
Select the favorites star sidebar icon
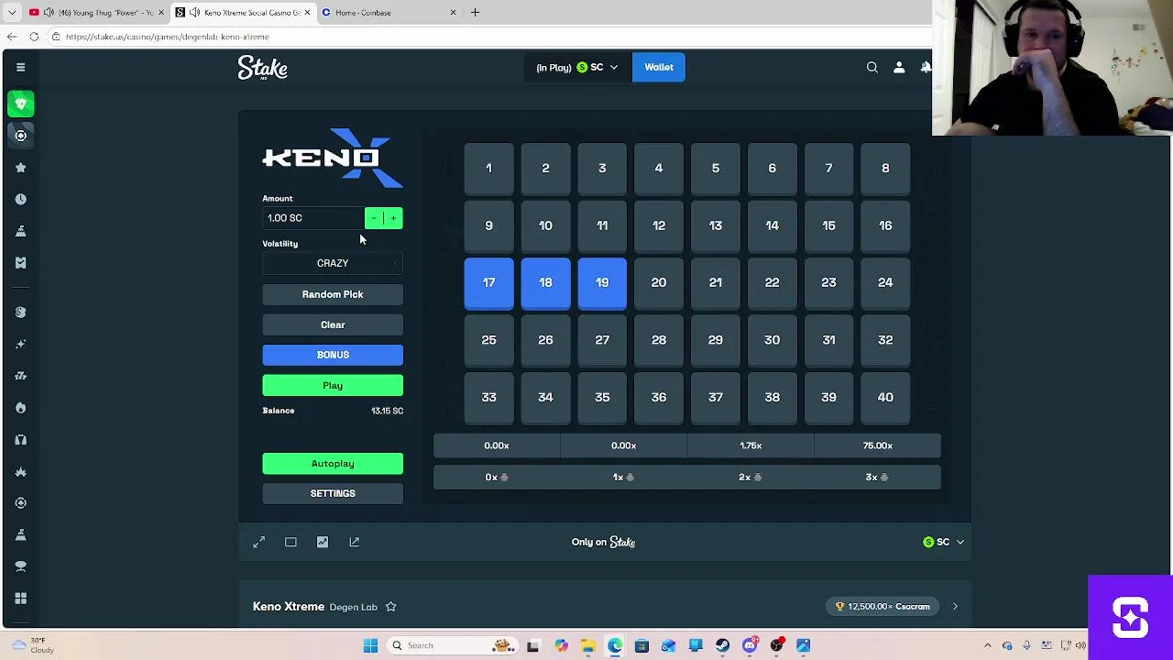(20, 168)
